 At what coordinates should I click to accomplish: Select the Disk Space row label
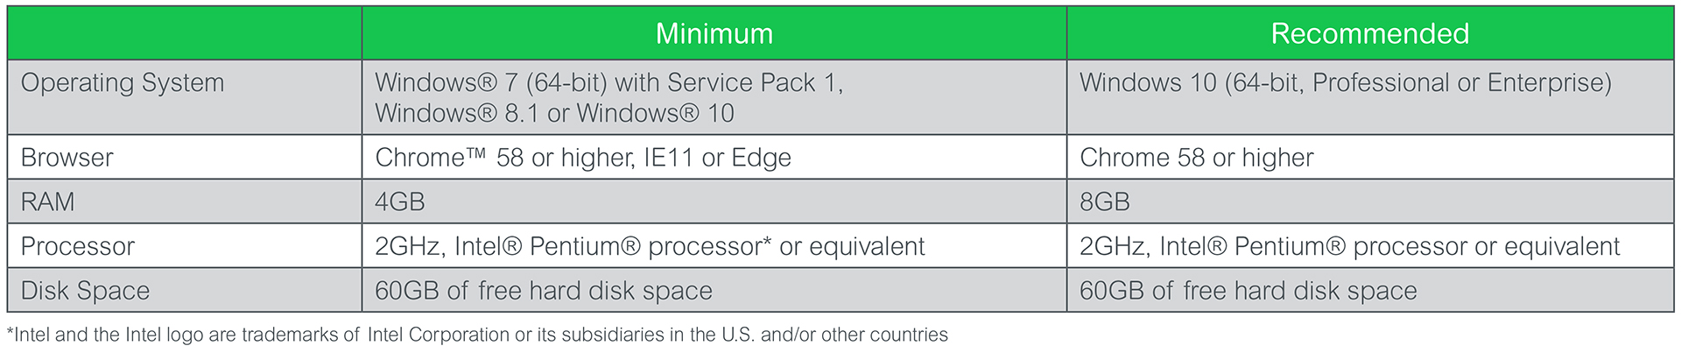86,291
